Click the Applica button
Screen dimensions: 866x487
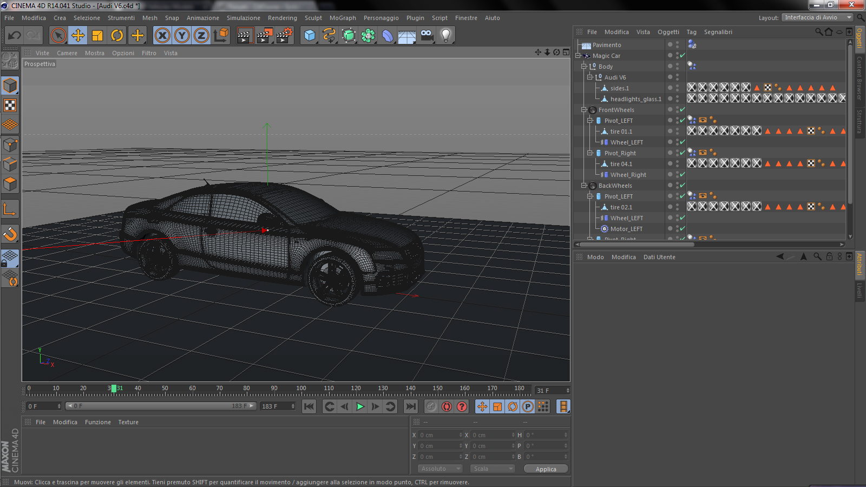click(546, 469)
